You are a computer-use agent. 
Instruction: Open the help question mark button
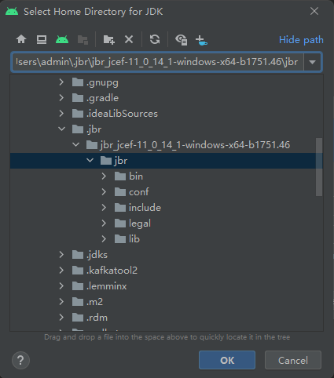[20, 360]
